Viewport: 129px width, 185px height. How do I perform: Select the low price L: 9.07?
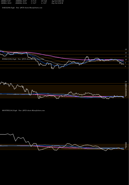pyautogui.click(x=44, y=3)
